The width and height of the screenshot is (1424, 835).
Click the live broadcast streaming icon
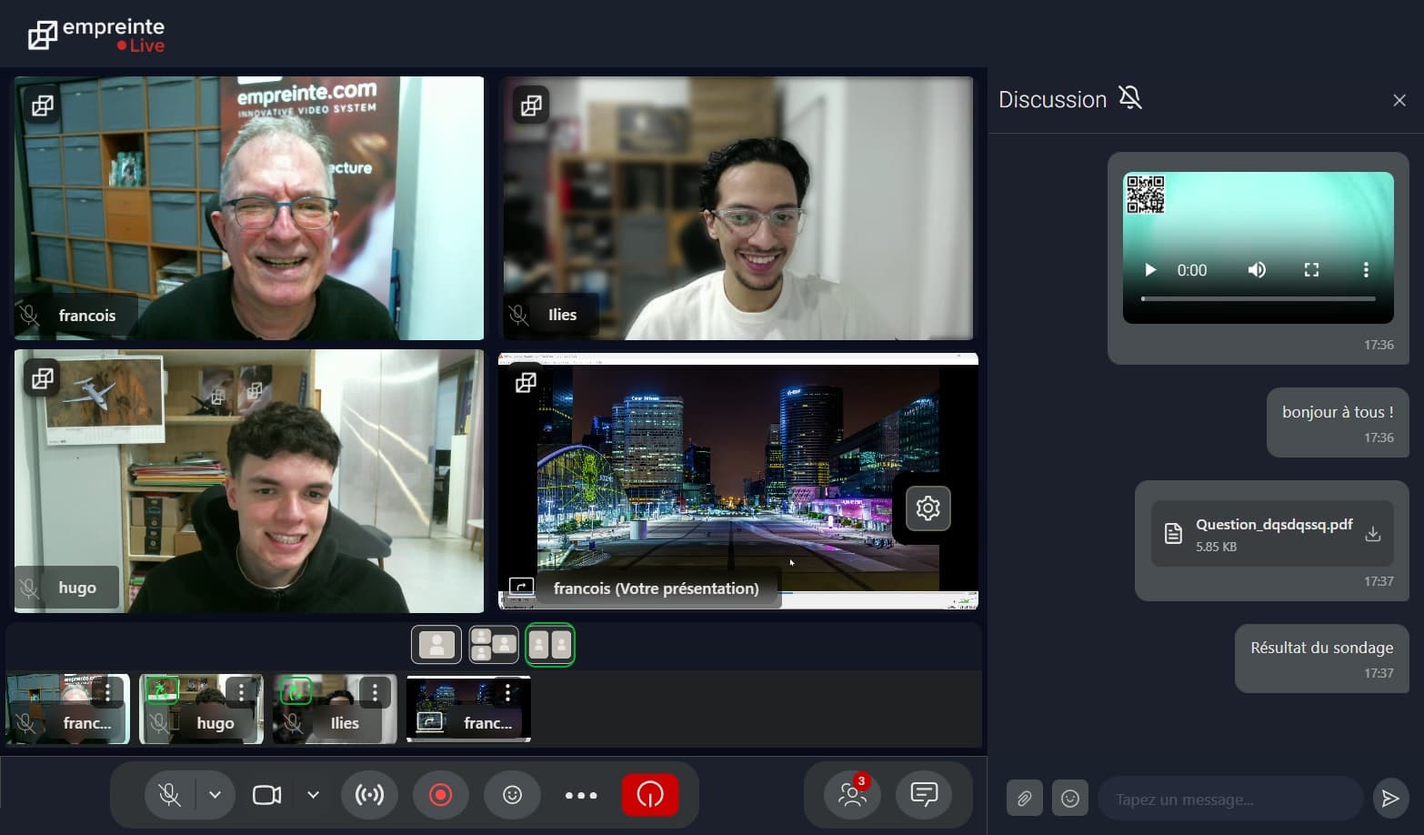point(369,794)
